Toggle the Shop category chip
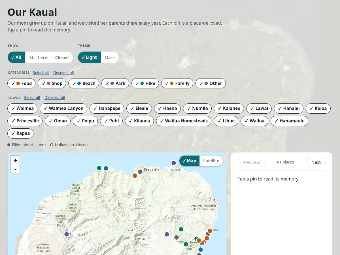 point(52,83)
